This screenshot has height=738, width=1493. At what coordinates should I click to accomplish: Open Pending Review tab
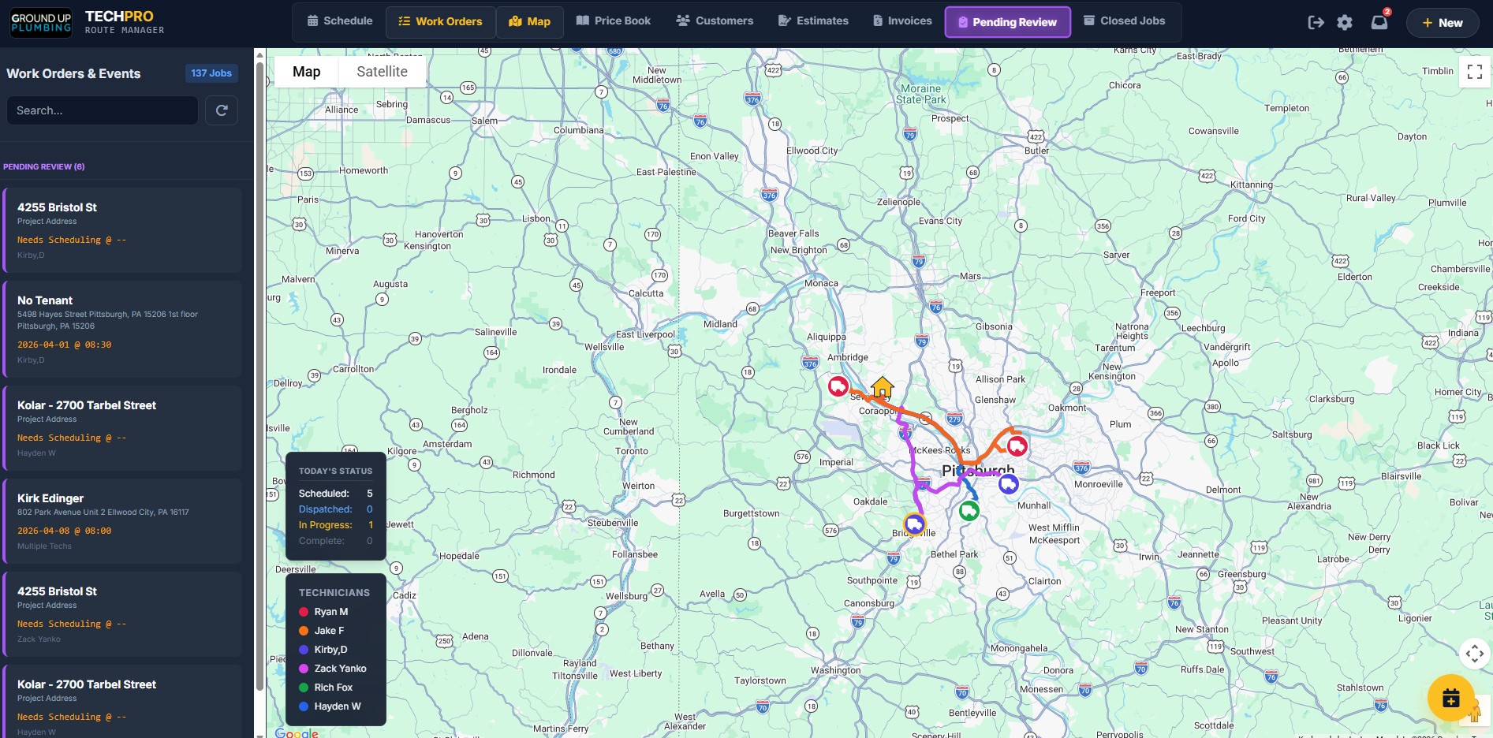pyautogui.click(x=1007, y=22)
